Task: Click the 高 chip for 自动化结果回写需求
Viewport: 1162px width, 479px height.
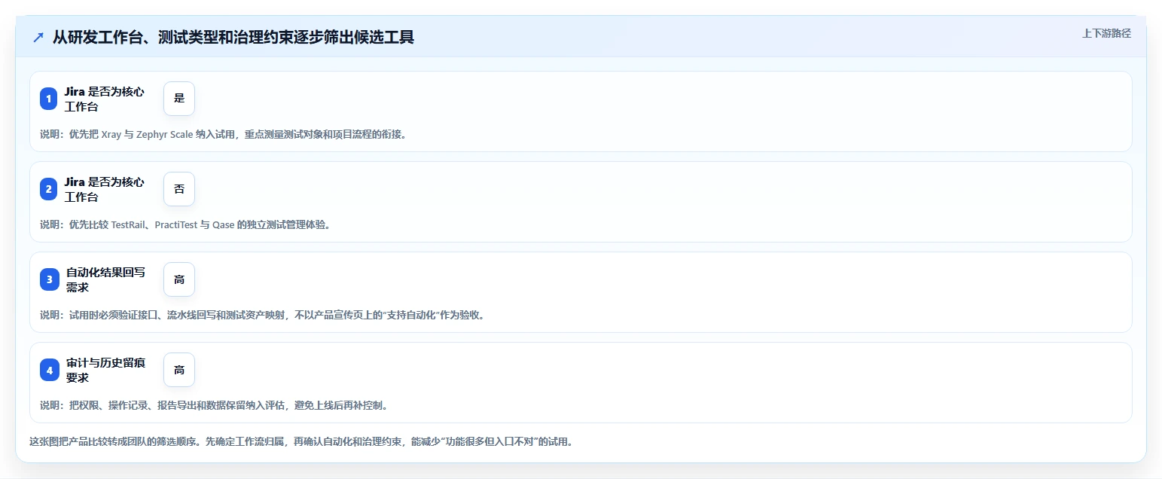Action: pyautogui.click(x=179, y=279)
